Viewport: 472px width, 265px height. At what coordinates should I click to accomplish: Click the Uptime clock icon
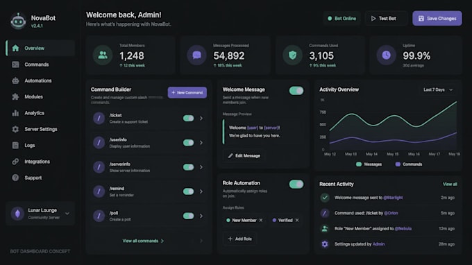point(386,55)
